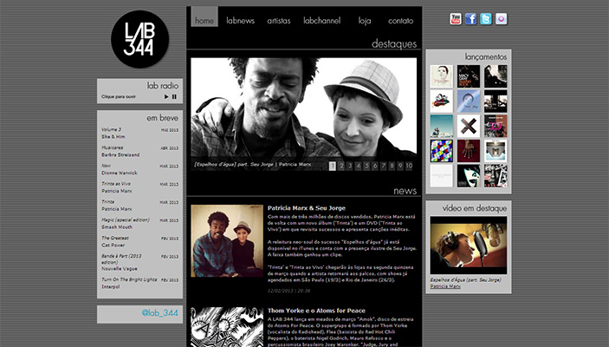Open the dark red hand album cover
Viewport: 609px width, 347px height.
click(x=469, y=151)
